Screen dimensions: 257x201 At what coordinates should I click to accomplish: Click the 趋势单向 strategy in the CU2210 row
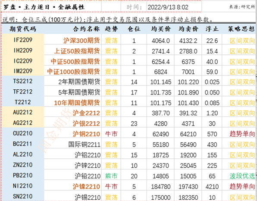242,134
